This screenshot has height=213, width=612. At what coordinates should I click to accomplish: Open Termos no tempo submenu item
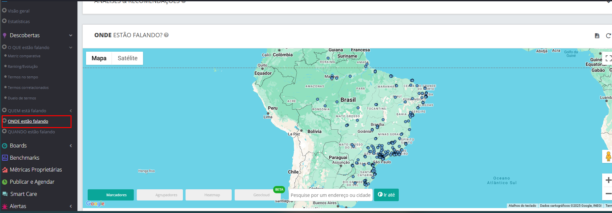click(23, 77)
